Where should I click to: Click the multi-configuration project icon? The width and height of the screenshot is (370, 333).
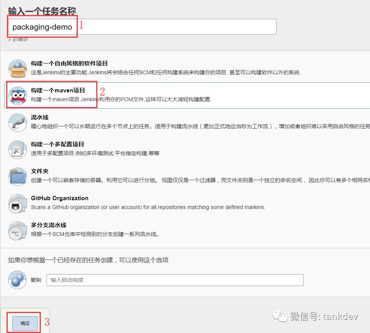(18, 150)
